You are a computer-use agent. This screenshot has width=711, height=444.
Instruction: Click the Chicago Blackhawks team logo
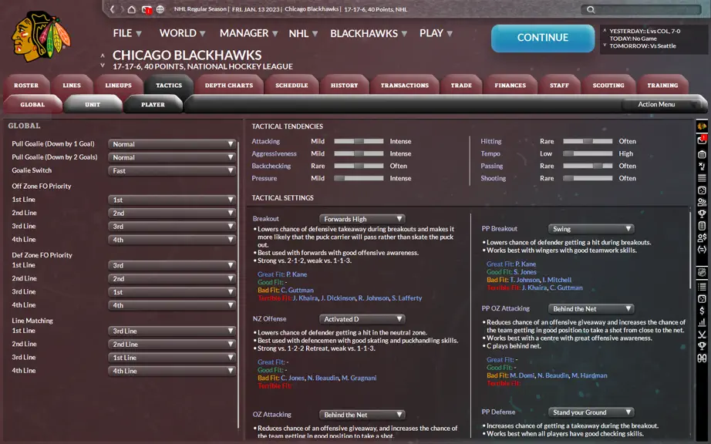[x=41, y=37]
